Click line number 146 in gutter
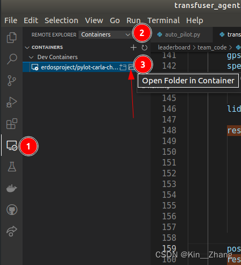The height and width of the screenshot is (265, 241). (x=169, y=109)
